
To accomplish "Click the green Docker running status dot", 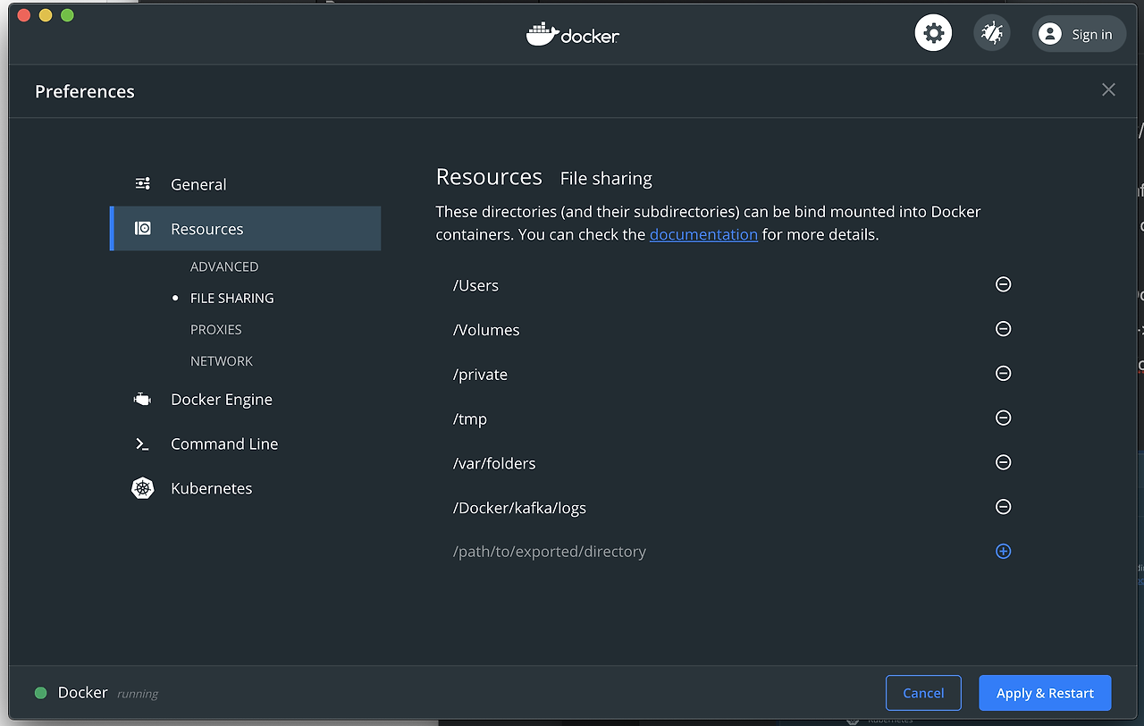I will [x=40, y=693].
